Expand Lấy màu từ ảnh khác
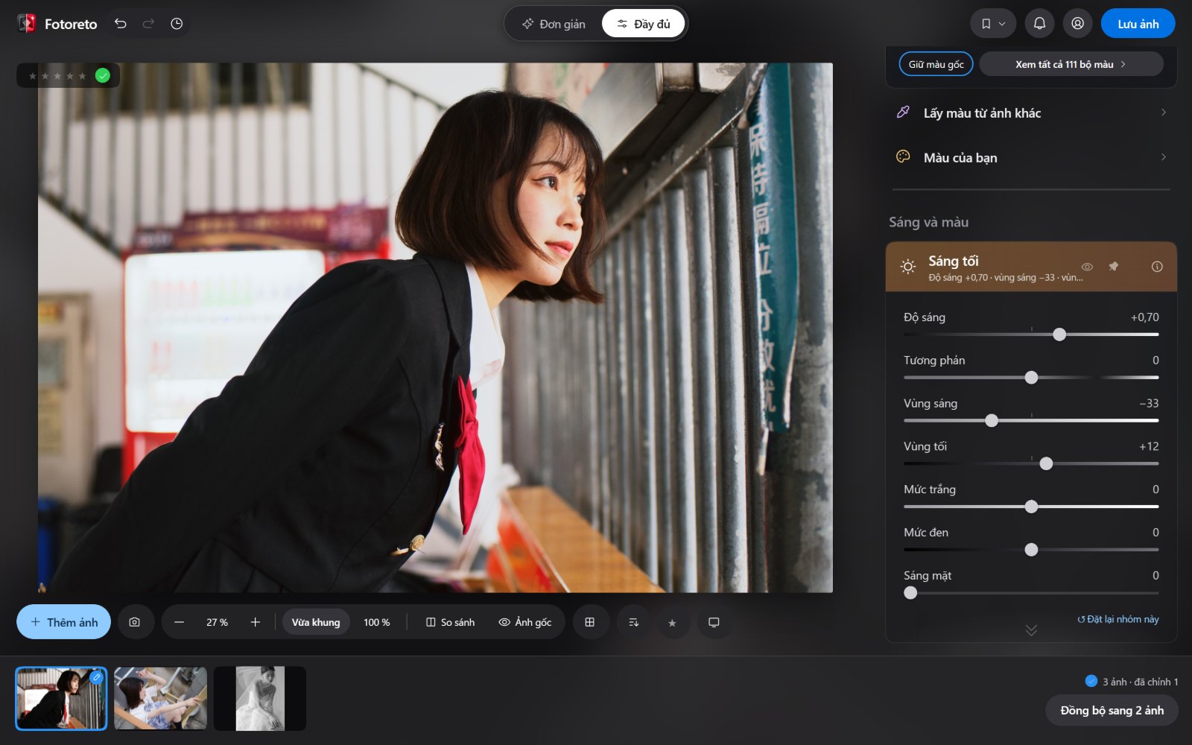This screenshot has height=745, width=1192. coord(1031,113)
